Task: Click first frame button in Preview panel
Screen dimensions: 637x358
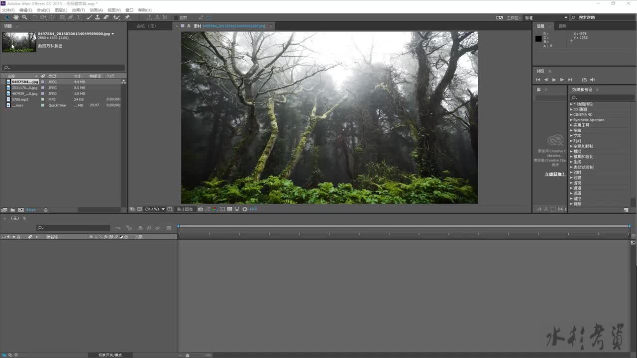Action: (x=538, y=80)
